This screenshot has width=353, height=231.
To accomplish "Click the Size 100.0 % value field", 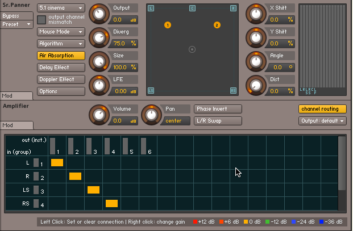I will coord(124,68).
